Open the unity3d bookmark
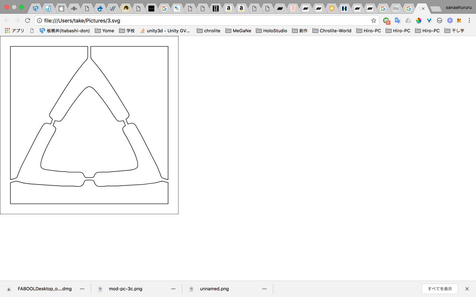The height and width of the screenshot is (297, 476). 165,31
